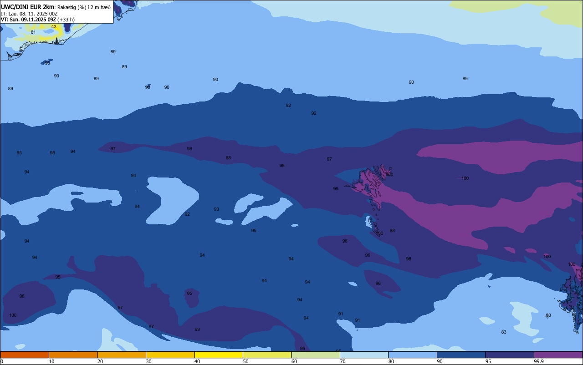Screen dimensions: 583x365
Task: Click the 0–10 dark orange legend swatch
Action: (x=25, y=355)
